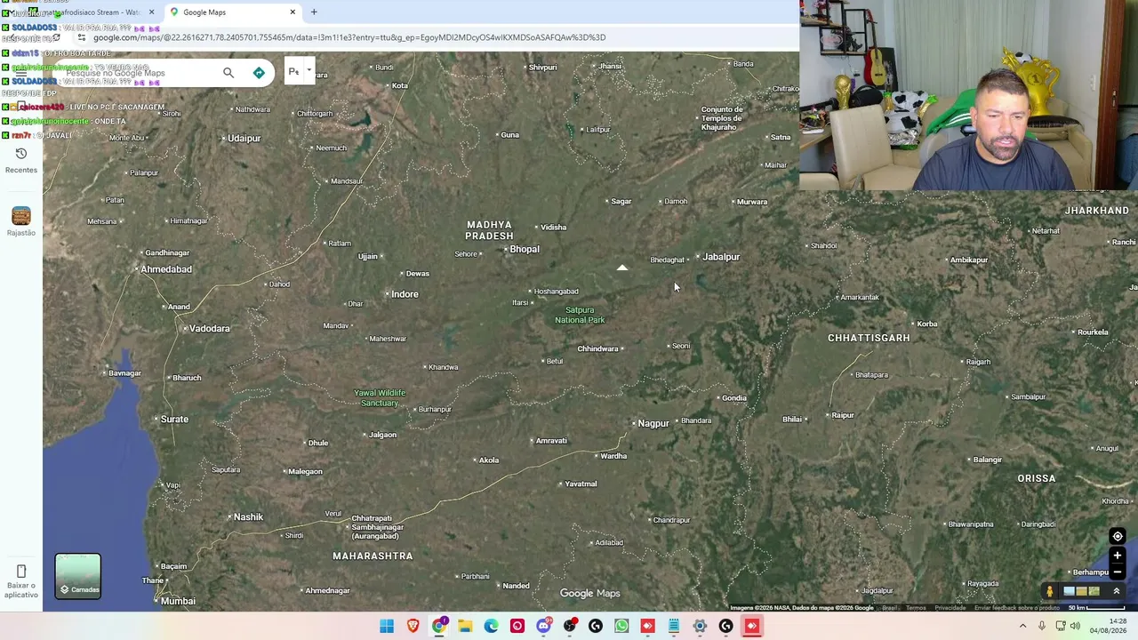
Task: Click the Pesquise no Google Maps search field
Action: [x=138, y=73]
